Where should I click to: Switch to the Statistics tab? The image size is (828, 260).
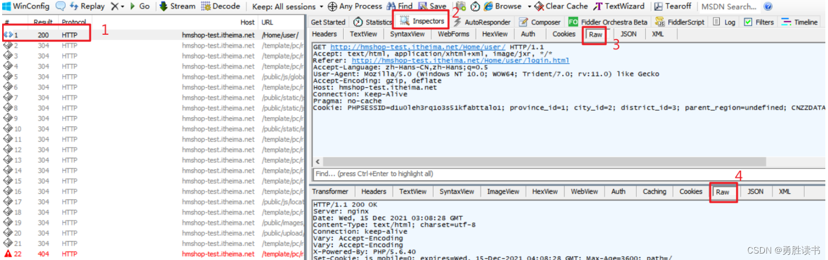pyautogui.click(x=373, y=22)
